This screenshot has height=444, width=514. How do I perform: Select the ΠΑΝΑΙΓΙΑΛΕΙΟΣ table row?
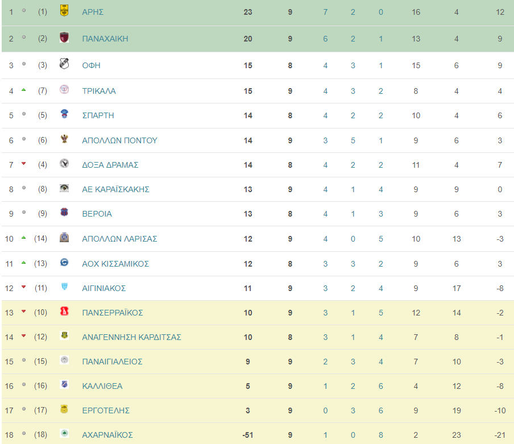coord(258,362)
